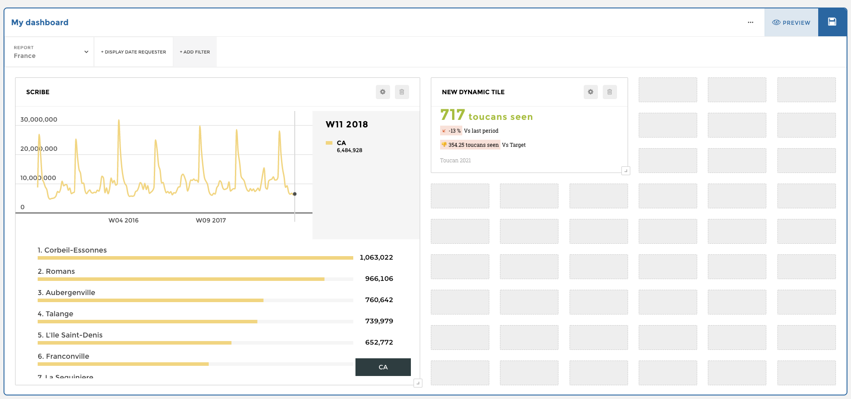
Task: Click the Romans bar in leaderboard
Action: coord(181,279)
